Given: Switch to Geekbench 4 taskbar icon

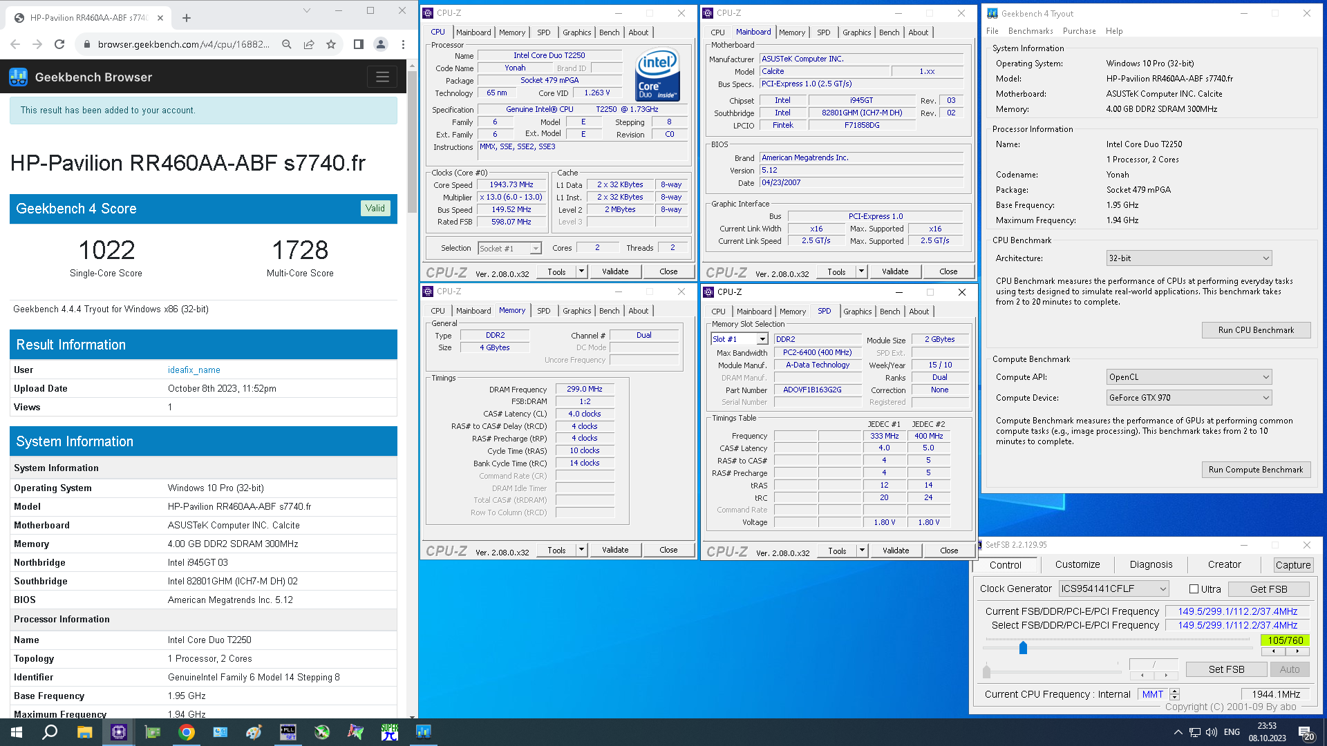Looking at the screenshot, I should point(423,732).
